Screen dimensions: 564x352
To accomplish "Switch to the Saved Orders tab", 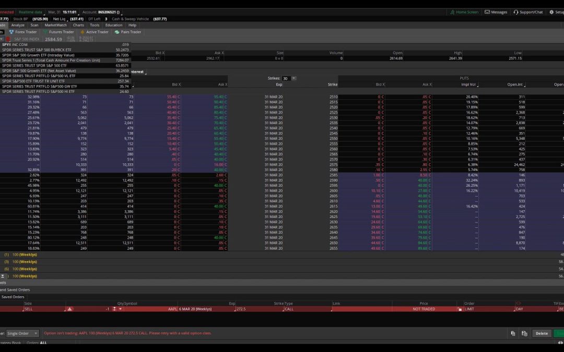I will 13,297.
